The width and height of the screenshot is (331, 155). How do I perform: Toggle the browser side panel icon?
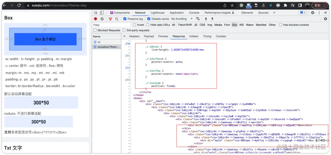[x=300, y=5]
